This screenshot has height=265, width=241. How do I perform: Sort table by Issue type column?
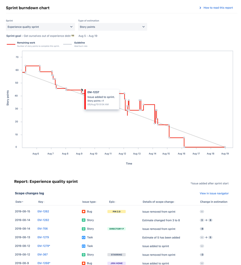pos(90,202)
